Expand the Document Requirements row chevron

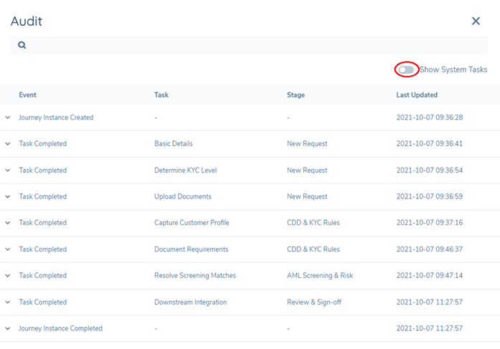point(8,249)
